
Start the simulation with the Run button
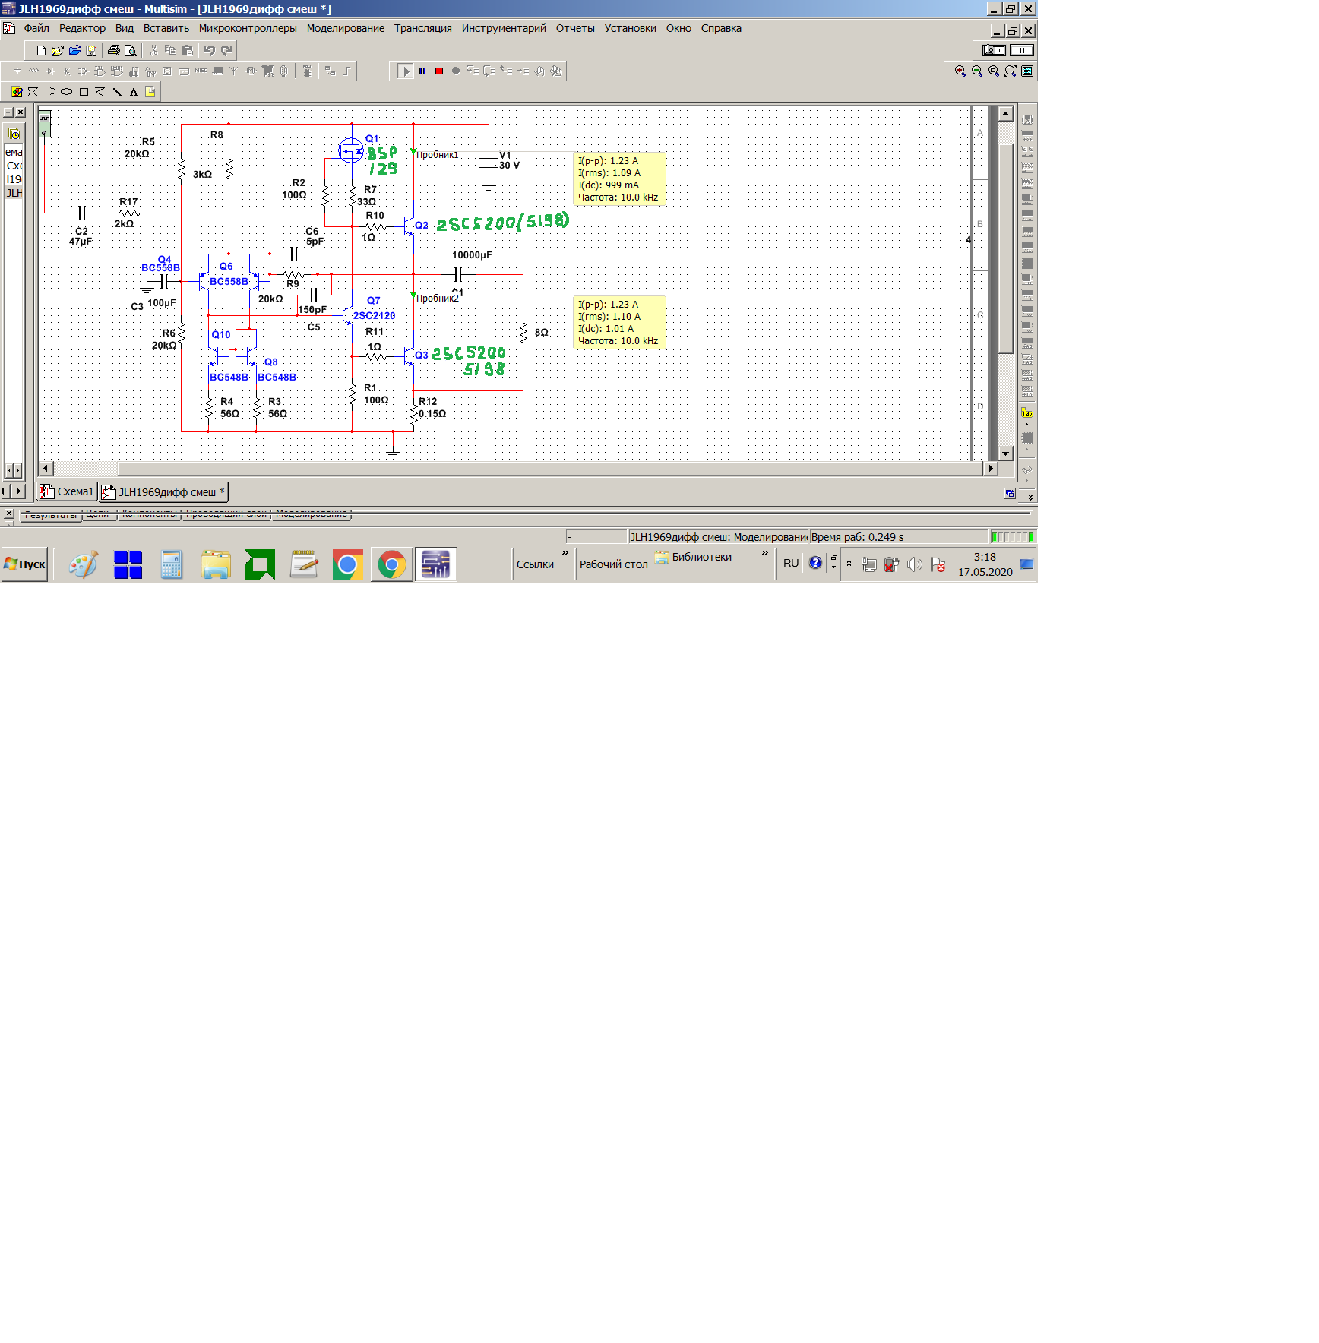coord(406,71)
